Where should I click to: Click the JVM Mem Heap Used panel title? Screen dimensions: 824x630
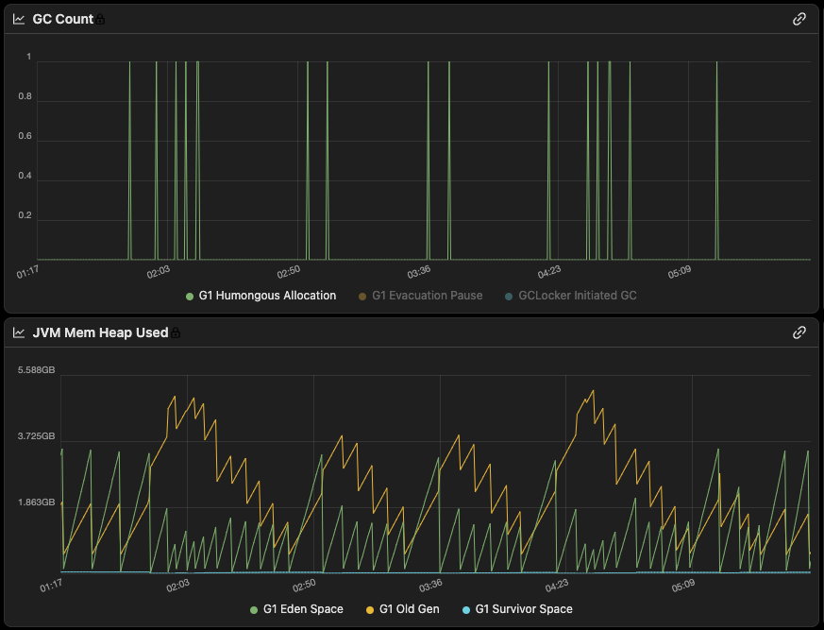click(x=100, y=332)
